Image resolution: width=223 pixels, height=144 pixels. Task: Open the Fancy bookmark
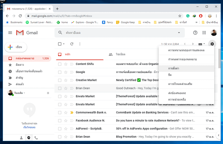(x=107, y=22)
